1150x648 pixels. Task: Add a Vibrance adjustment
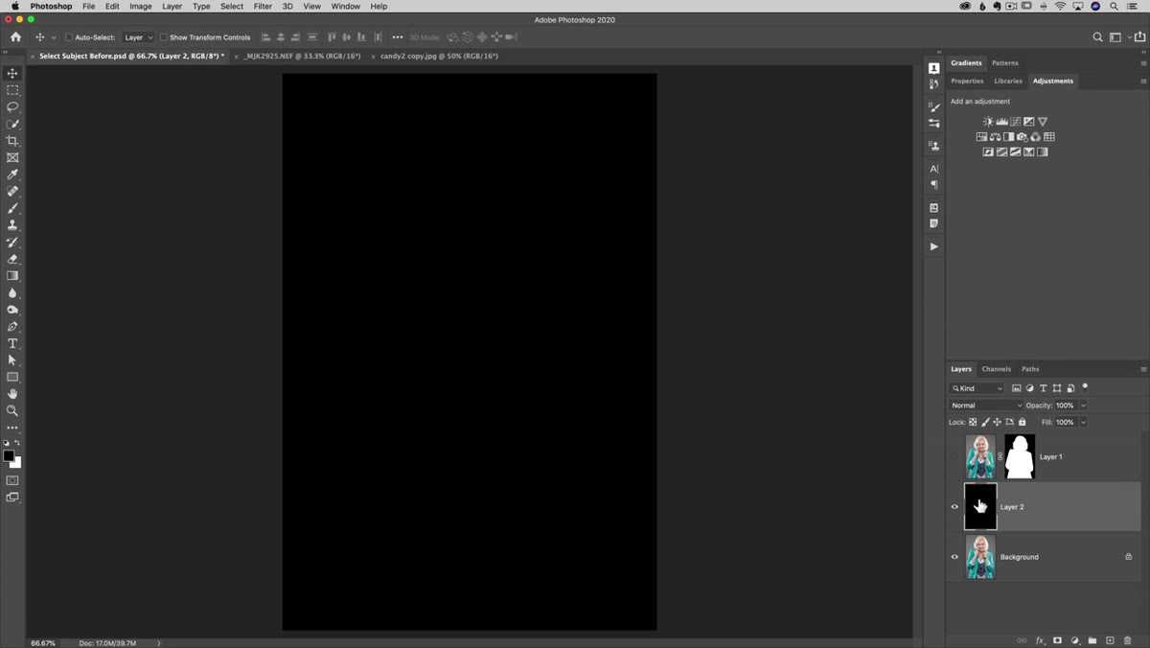(1042, 122)
